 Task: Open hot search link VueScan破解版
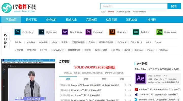[x=123, y=12]
